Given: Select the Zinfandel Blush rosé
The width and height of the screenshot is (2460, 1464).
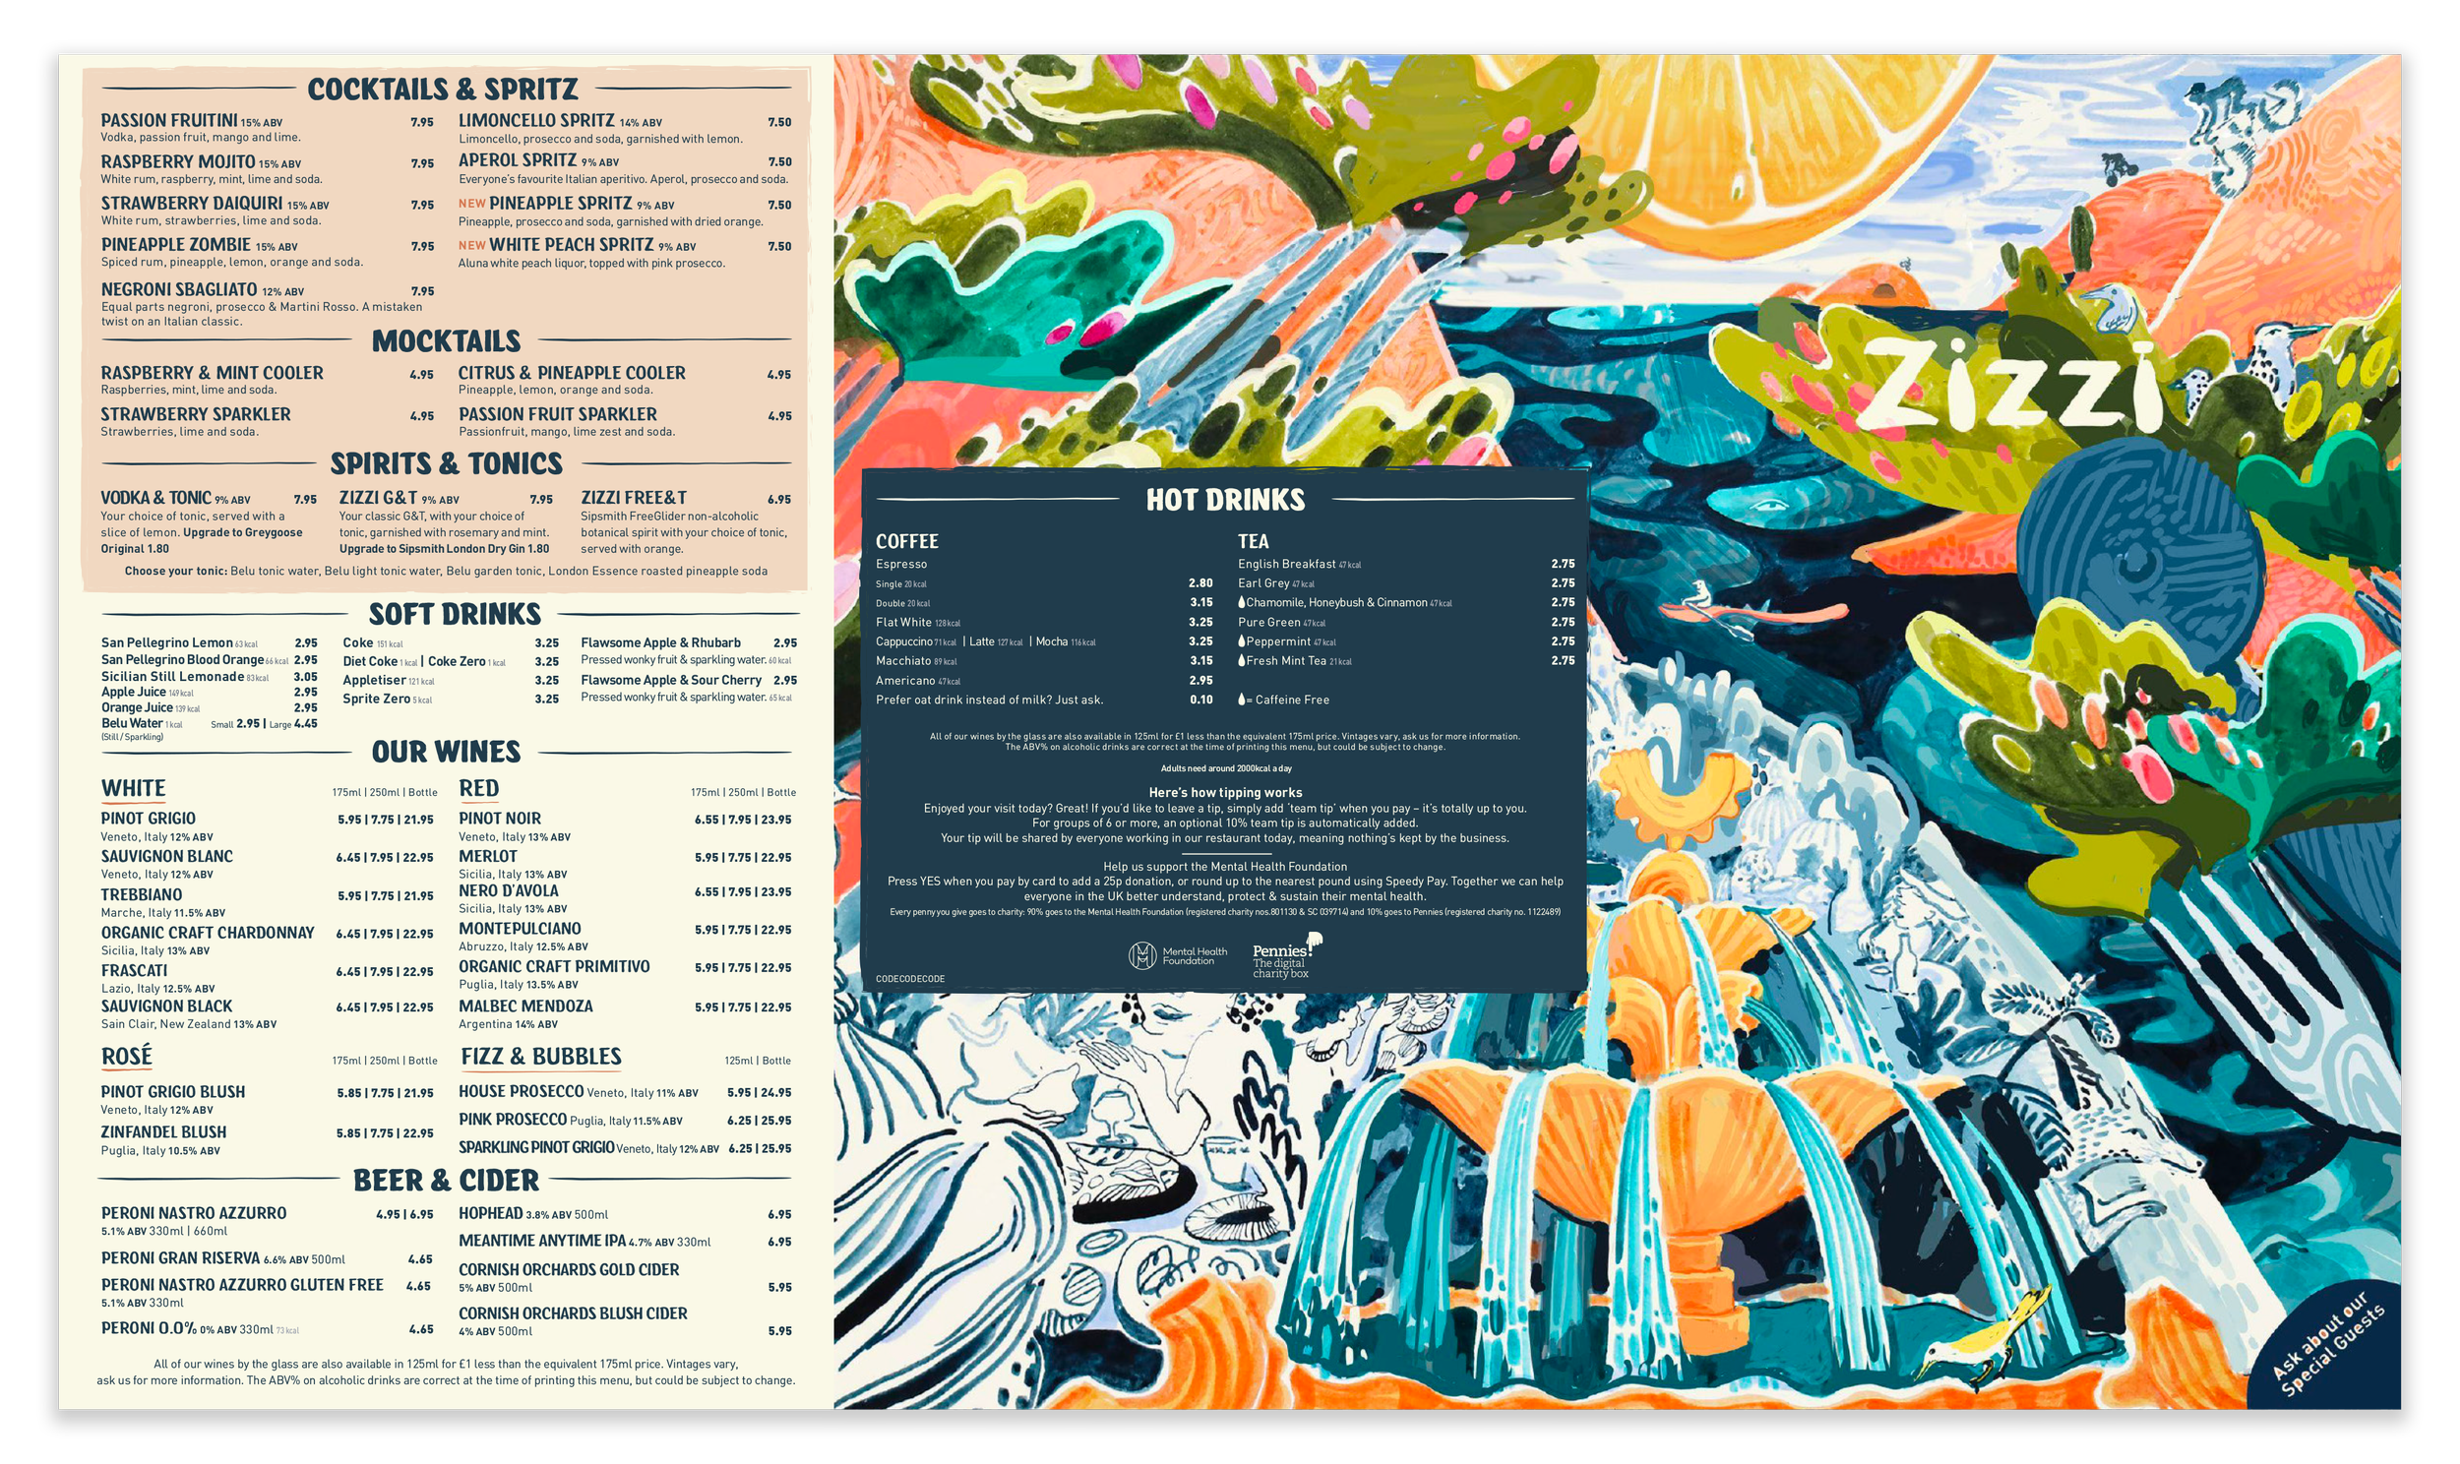Looking at the screenshot, I should tap(162, 1132).
